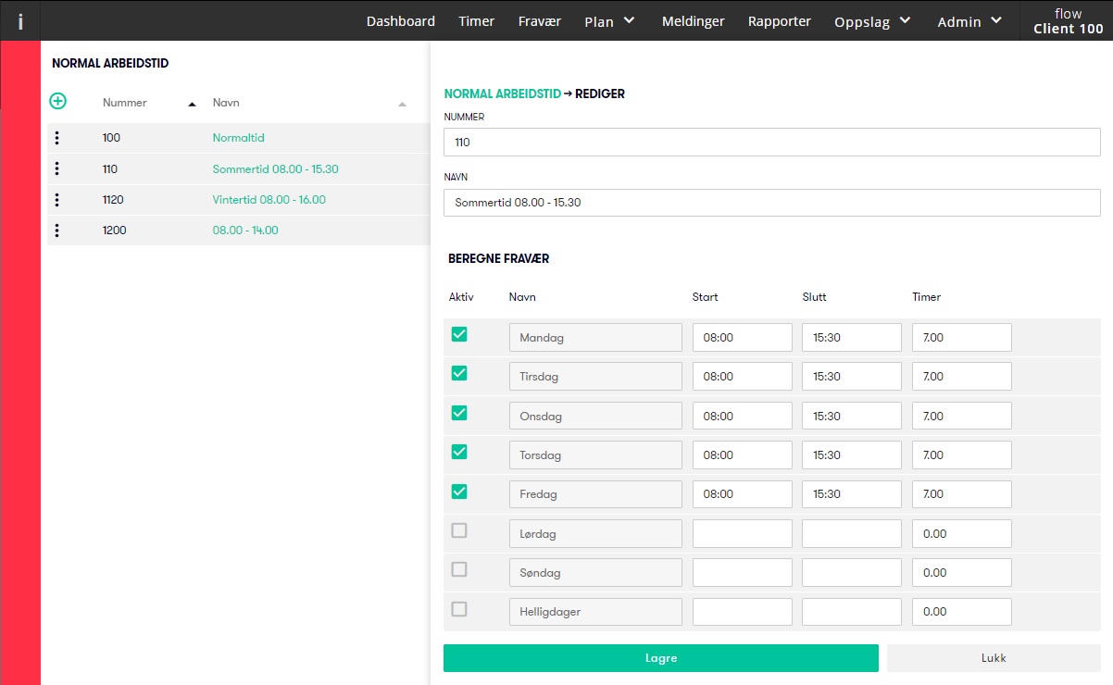The width and height of the screenshot is (1113, 685).
Task: Sort by Navn using the grey arrow
Action: (x=402, y=105)
